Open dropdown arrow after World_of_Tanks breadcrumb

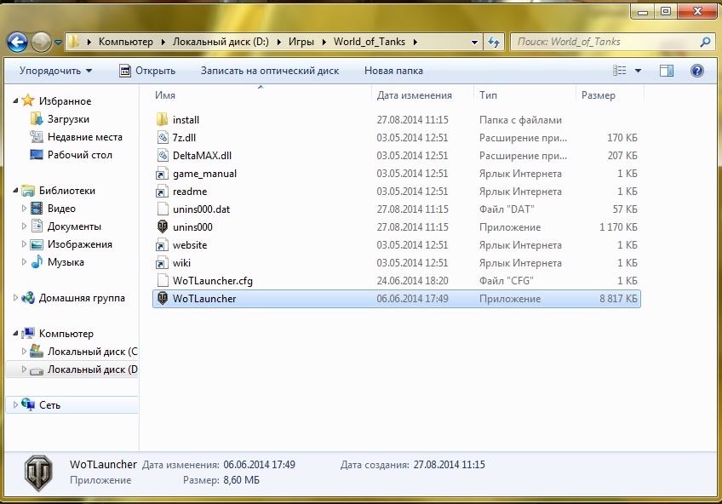click(x=415, y=43)
